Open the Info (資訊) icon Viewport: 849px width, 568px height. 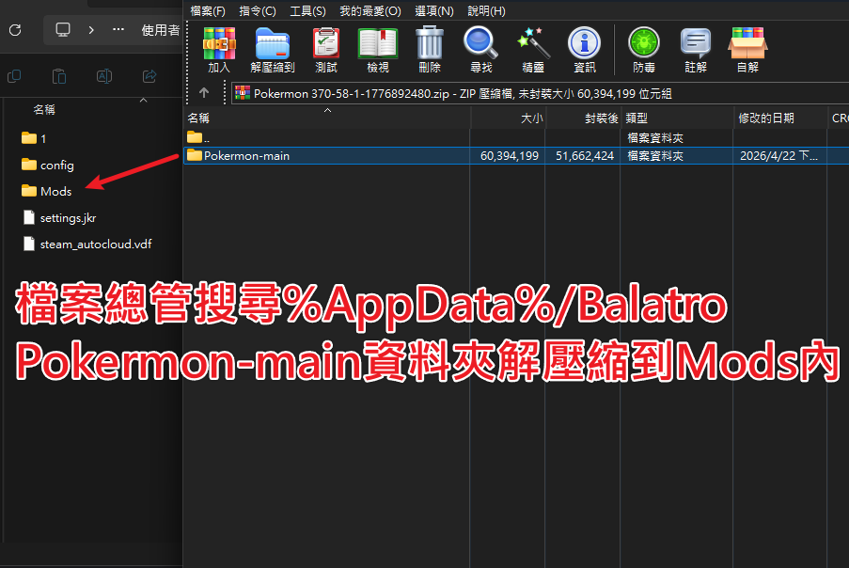(x=584, y=50)
